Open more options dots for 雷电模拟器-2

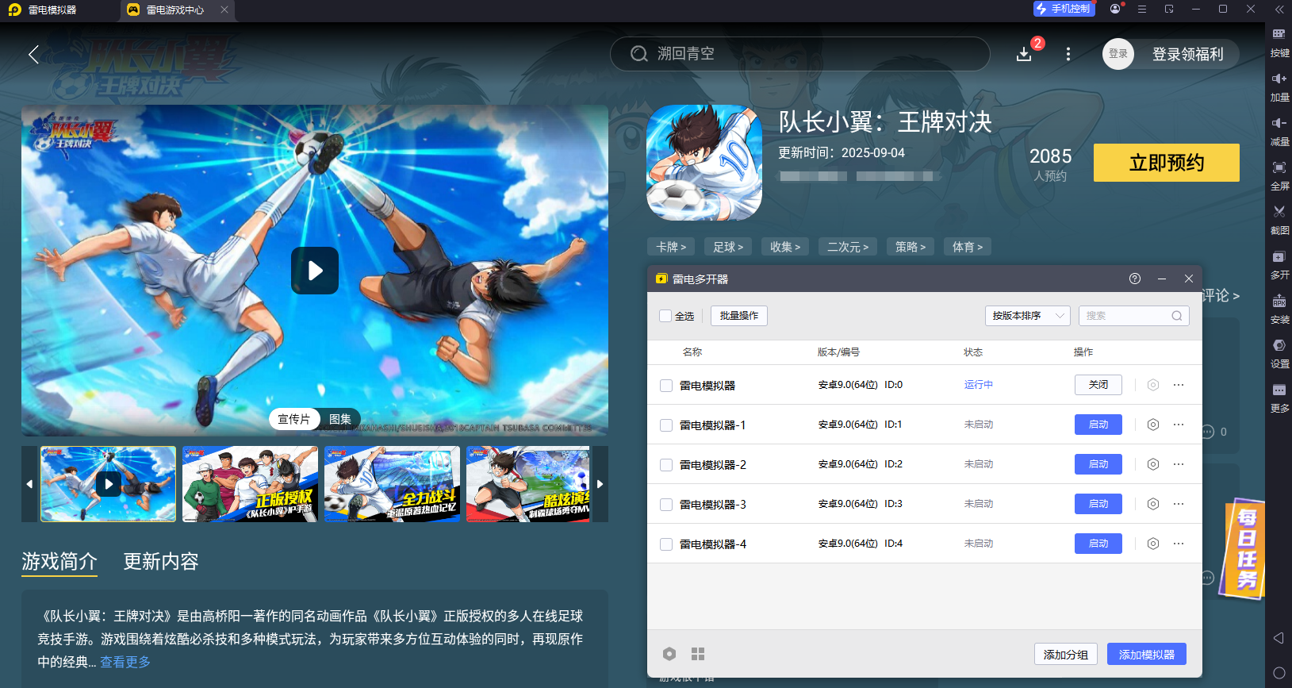[1179, 464]
